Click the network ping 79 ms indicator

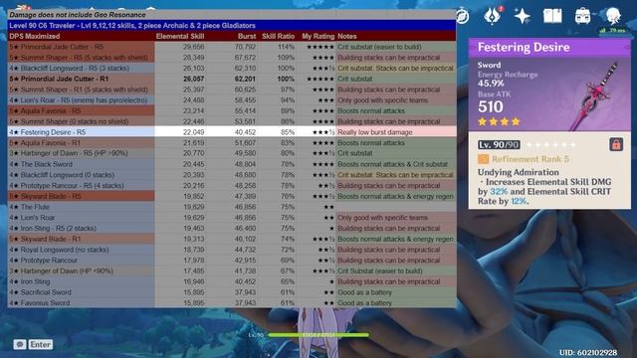[613, 31]
